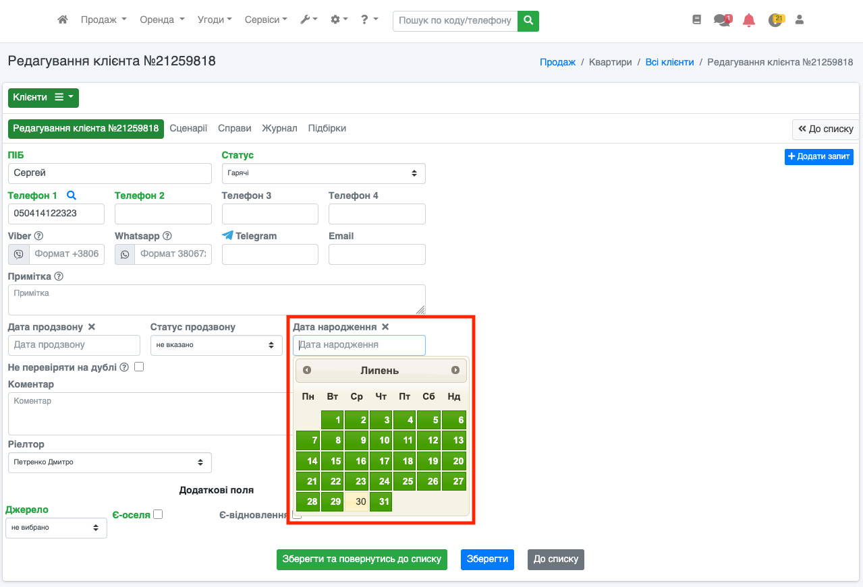This screenshot has height=587, width=863.
Task: Click the home icon in navbar
Action: [63, 20]
